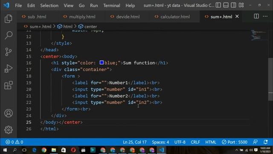Screen dimensions: 273x154
Task: Open the Search view in activity bar
Action: [x=9, y=35]
